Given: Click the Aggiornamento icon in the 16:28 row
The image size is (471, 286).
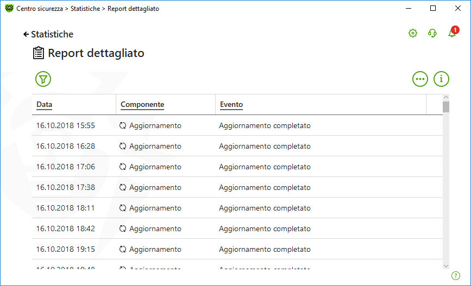Looking at the screenshot, I should coord(123,147).
